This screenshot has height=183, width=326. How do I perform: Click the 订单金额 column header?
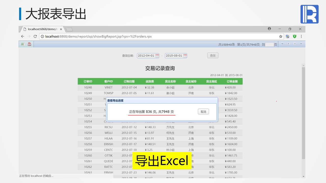[x=232, y=82]
